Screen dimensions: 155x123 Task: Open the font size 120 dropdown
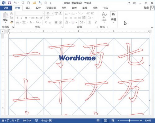pos(52,13)
